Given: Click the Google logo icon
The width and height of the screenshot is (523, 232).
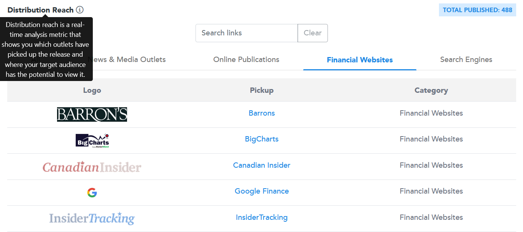Looking at the screenshot, I should [x=92, y=193].
